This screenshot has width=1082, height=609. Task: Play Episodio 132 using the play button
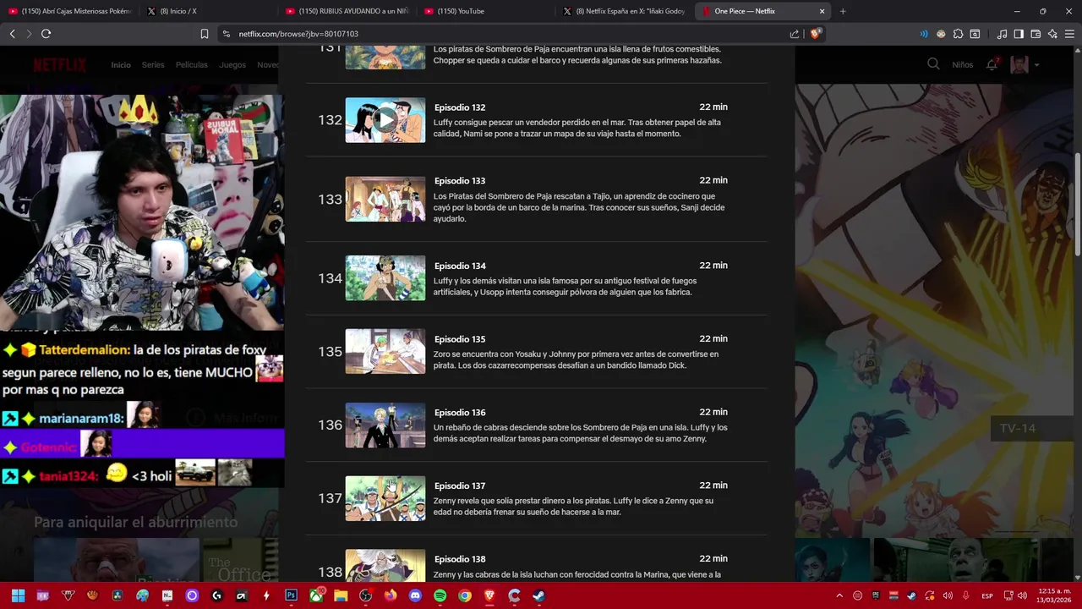coord(385,119)
